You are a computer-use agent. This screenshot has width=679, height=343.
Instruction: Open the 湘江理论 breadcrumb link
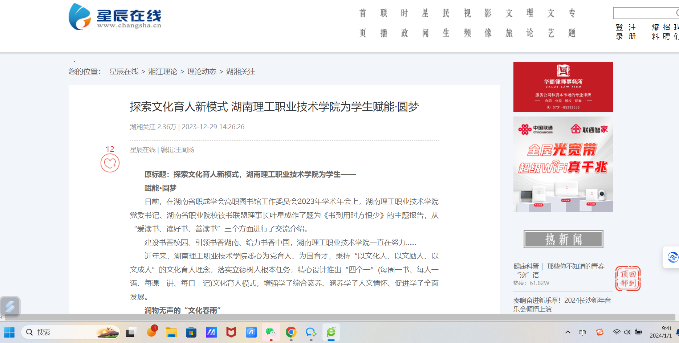point(163,72)
